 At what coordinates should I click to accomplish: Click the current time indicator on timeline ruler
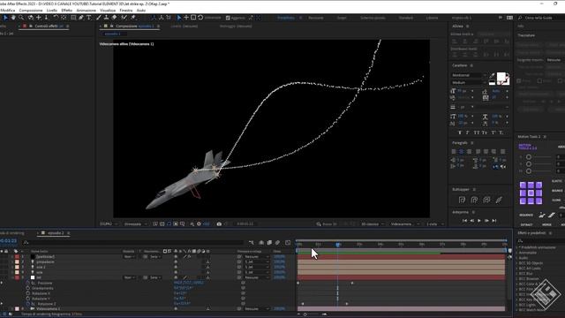click(x=337, y=245)
